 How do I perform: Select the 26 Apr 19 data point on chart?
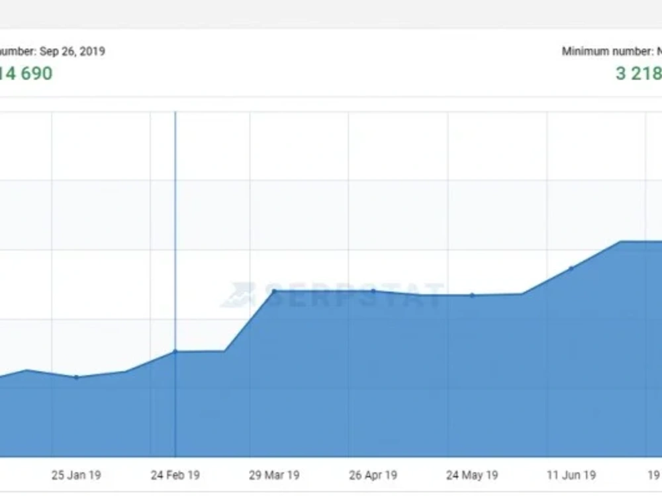(373, 291)
